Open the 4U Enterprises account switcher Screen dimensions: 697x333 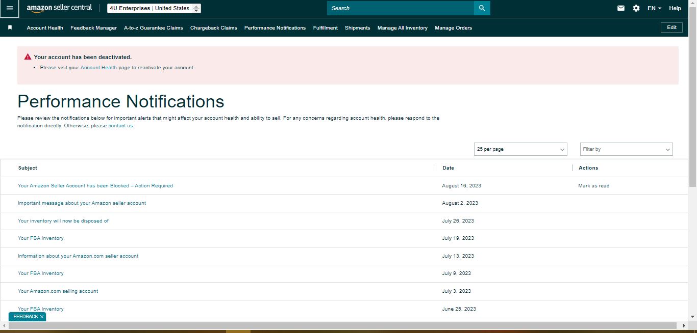154,8
